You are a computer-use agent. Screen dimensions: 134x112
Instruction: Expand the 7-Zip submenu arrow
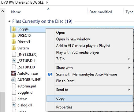click(x=129, y=59)
